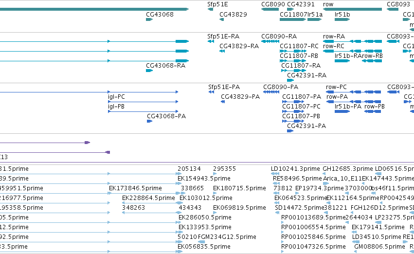This screenshot has width=414, height=254.
Task: Click the GM08806.5prime EST label
Action: [379, 247]
